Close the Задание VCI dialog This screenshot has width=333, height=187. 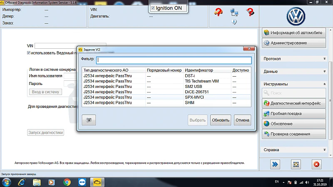pos(249,49)
